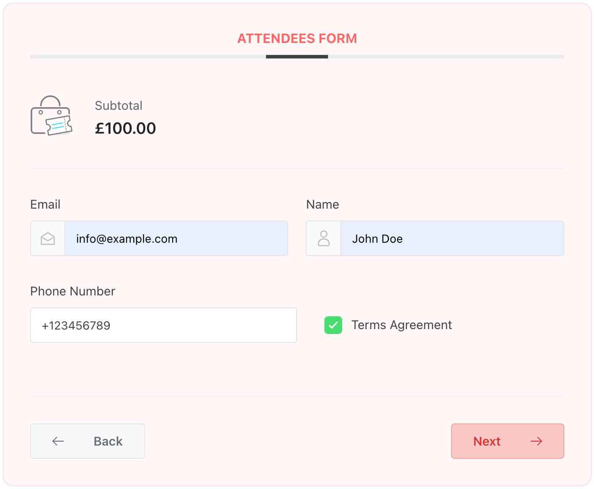Click into the Name field showing John Doe
Viewport: 594px width, 489px height.
click(451, 239)
